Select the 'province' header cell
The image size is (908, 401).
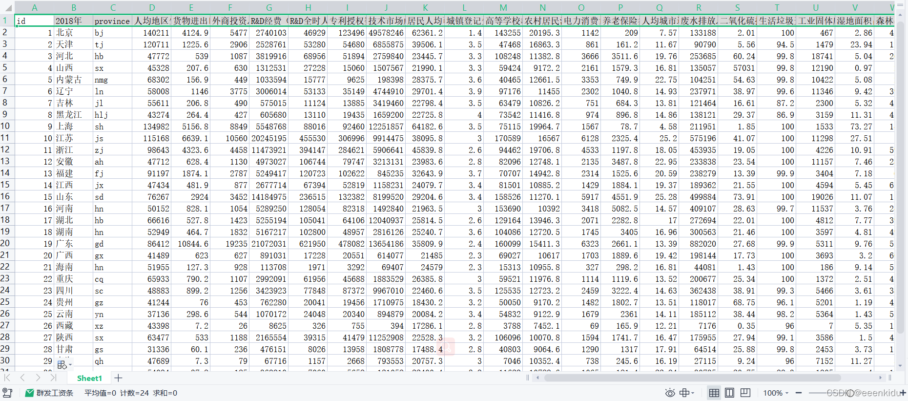pos(112,21)
